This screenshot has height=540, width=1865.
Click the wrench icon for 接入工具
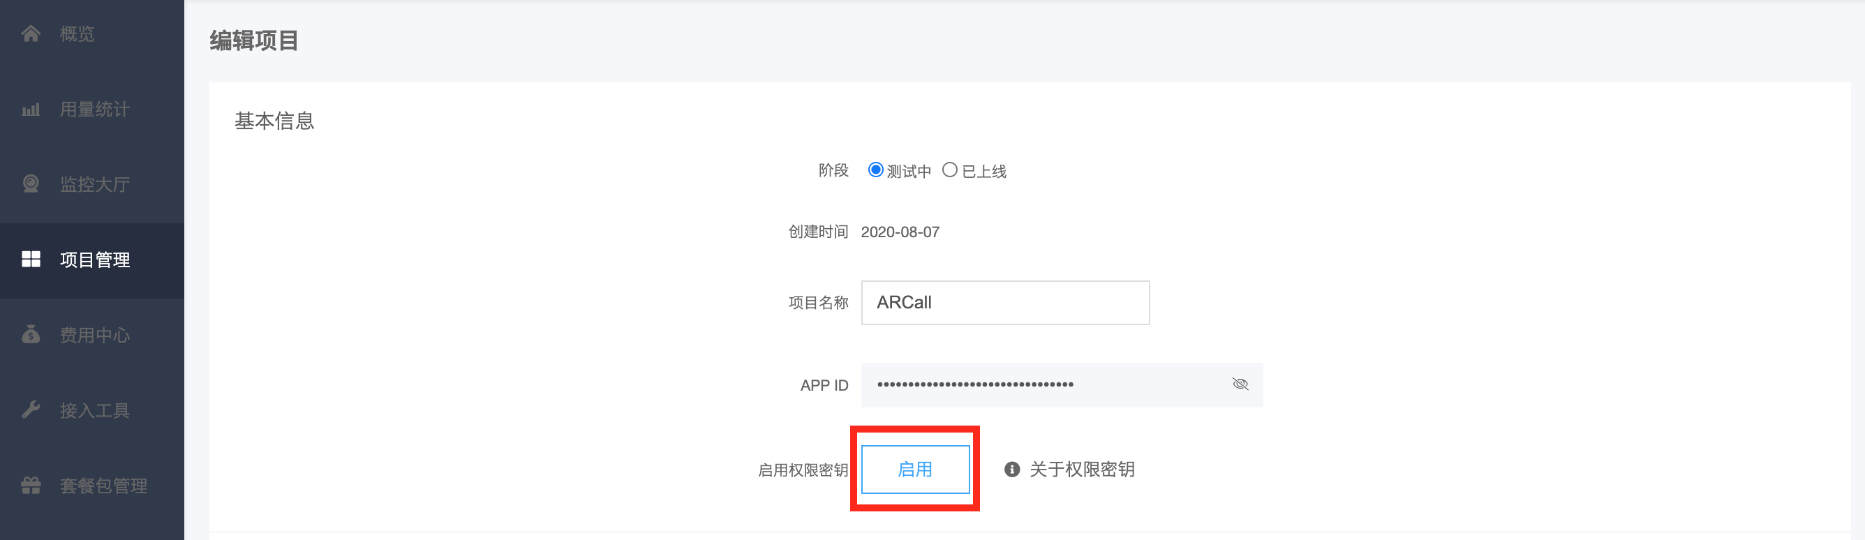coord(31,410)
